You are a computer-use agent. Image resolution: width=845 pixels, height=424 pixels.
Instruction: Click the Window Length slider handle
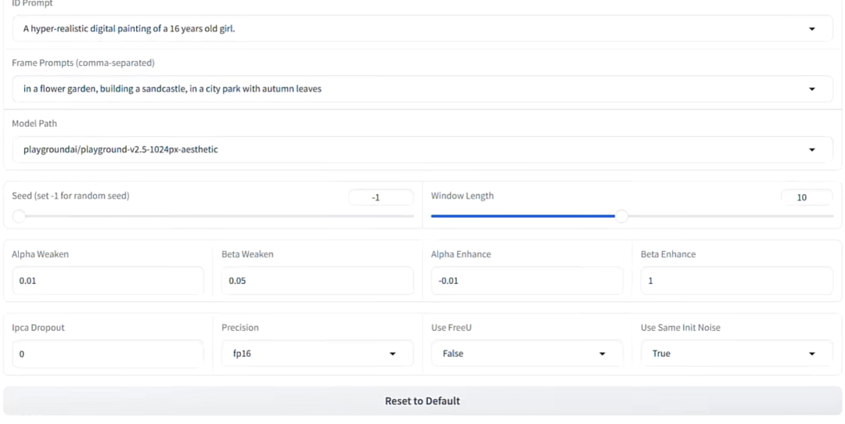pos(621,216)
